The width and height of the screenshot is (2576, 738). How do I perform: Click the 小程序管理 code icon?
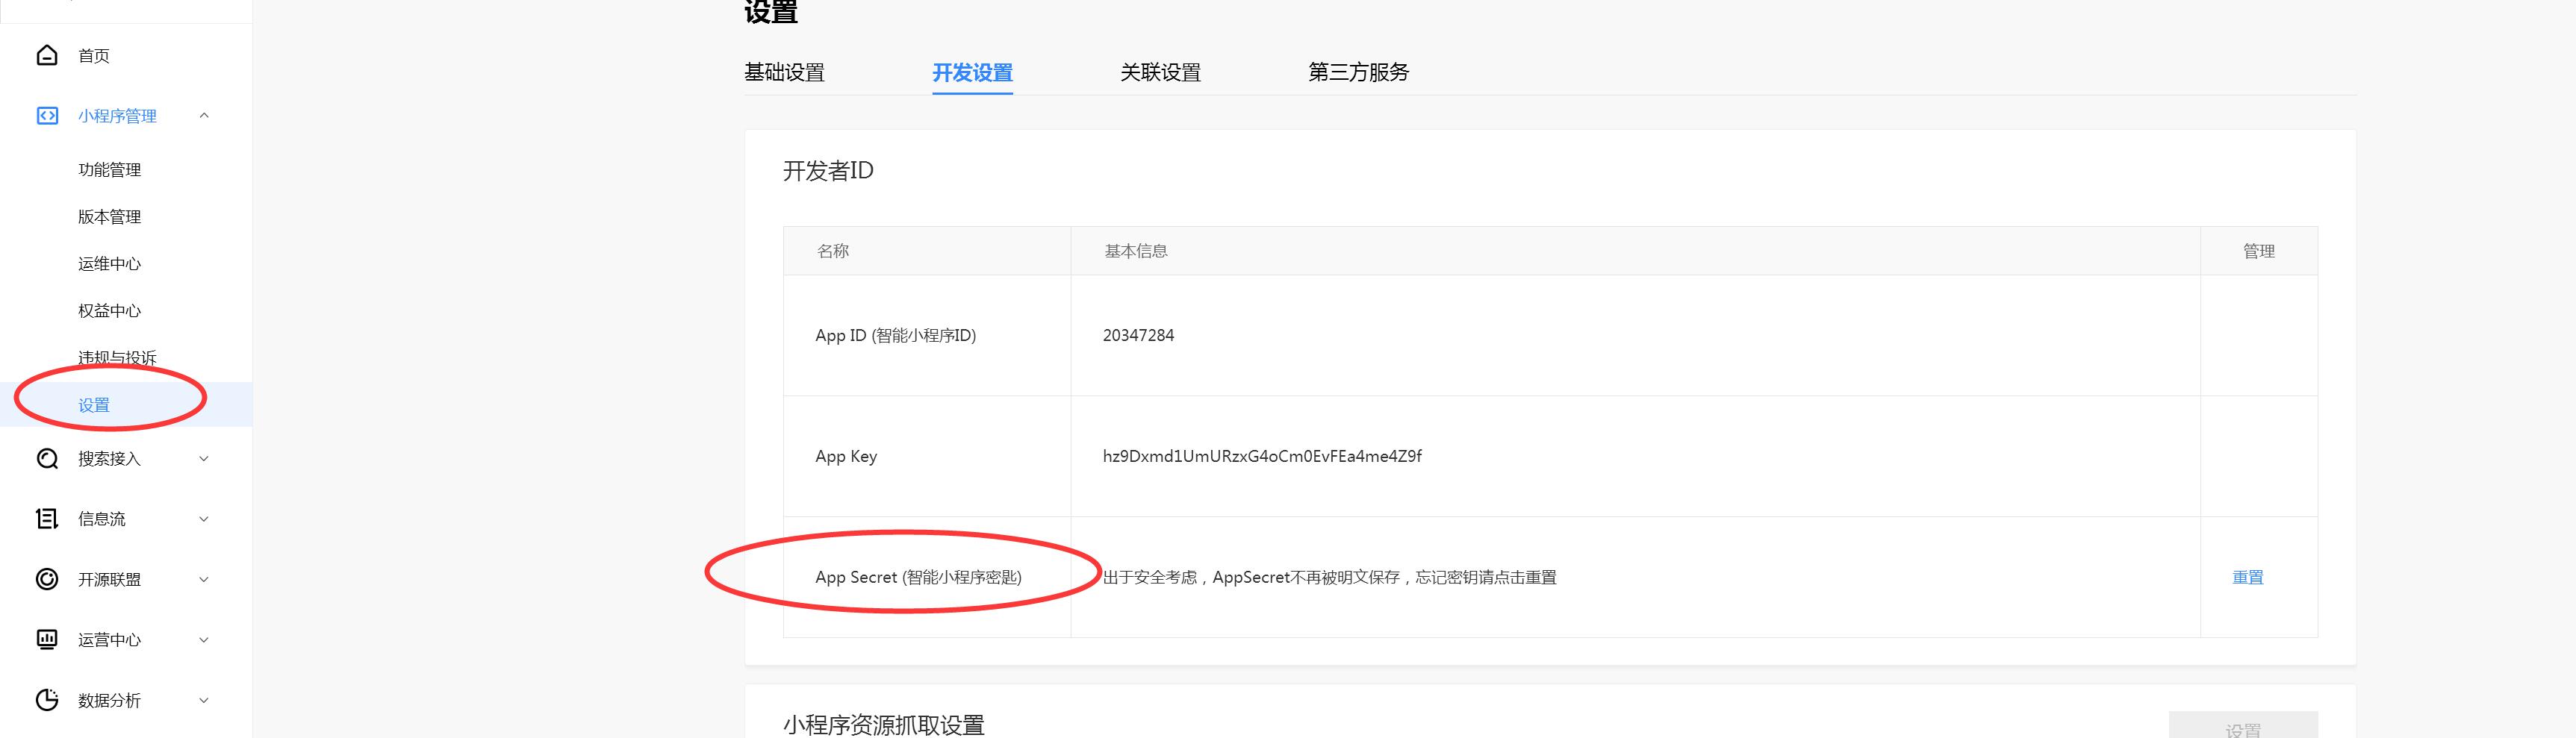[x=47, y=116]
